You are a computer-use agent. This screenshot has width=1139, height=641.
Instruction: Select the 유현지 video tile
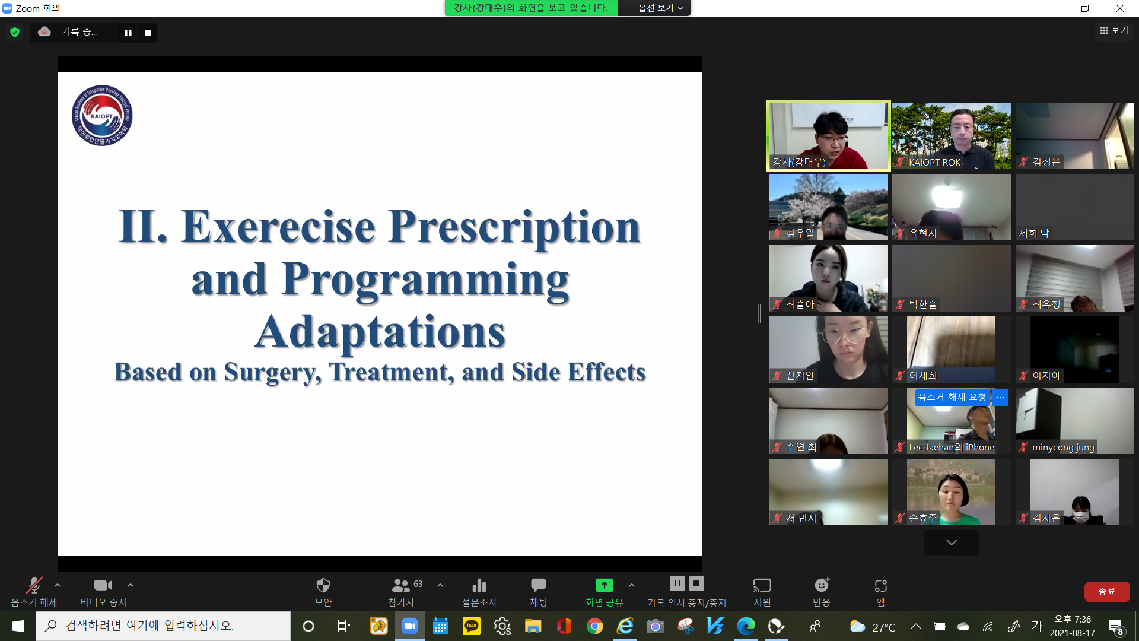(x=952, y=207)
